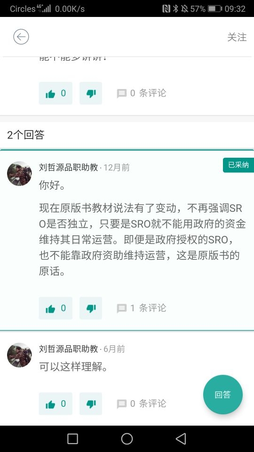The width and height of the screenshot is (254, 452).
Task: Open the accepted answer's author avatar
Action: (19, 174)
